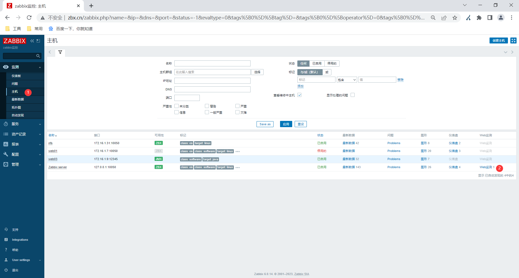Click the Save as button

[265, 124]
